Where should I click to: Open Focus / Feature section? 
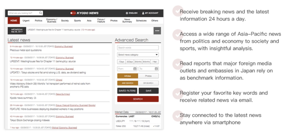click(x=101, y=21)
